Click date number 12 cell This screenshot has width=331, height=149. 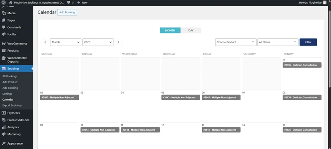(x=163, y=125)
